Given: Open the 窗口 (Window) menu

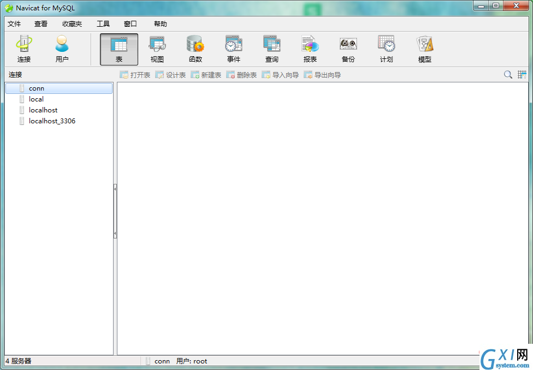Looking at the screenshot, I should (x=130, y=24).
